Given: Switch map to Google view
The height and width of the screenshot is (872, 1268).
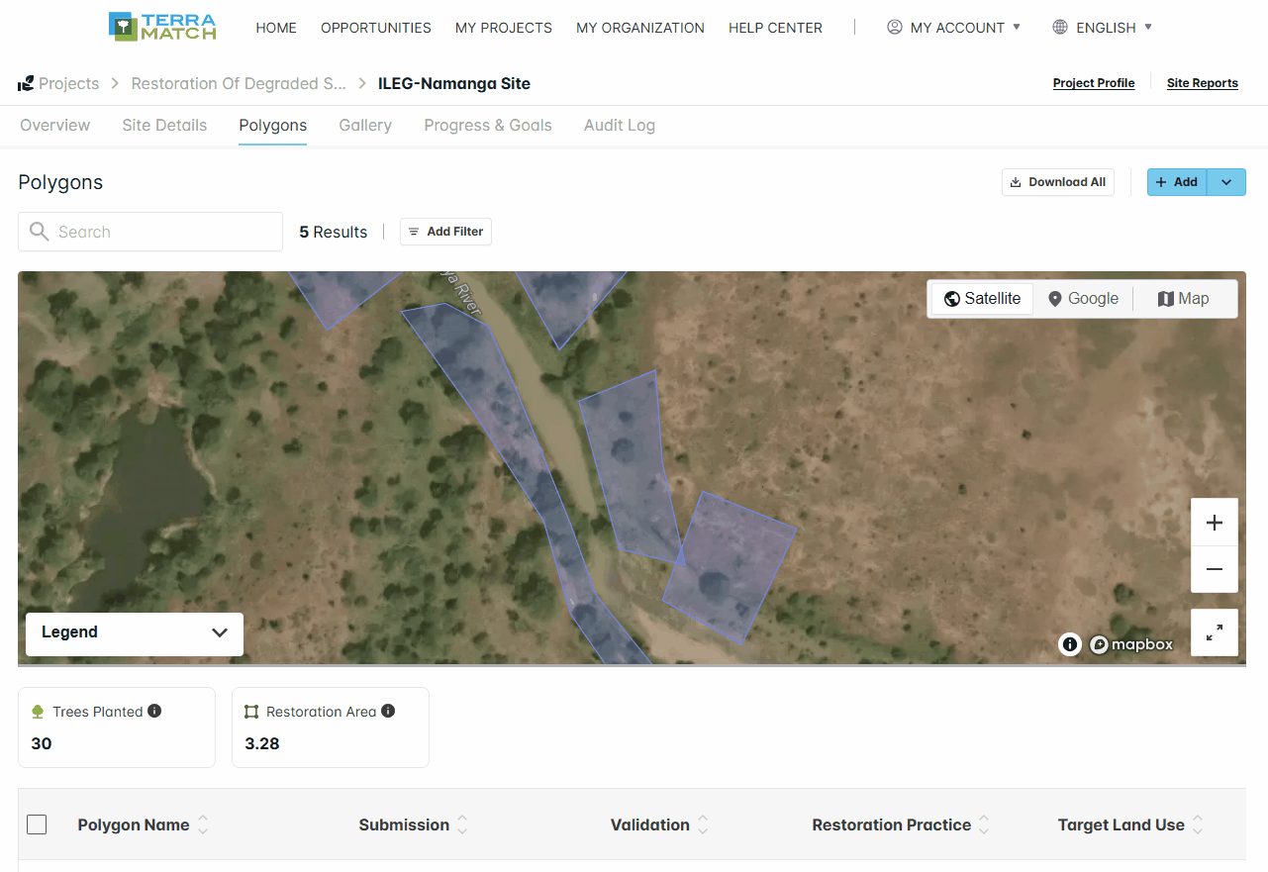Looking at the screenshot, I should (x=1083, y=299).
